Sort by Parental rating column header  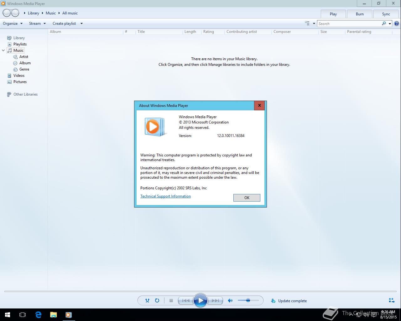pos(368,32)
